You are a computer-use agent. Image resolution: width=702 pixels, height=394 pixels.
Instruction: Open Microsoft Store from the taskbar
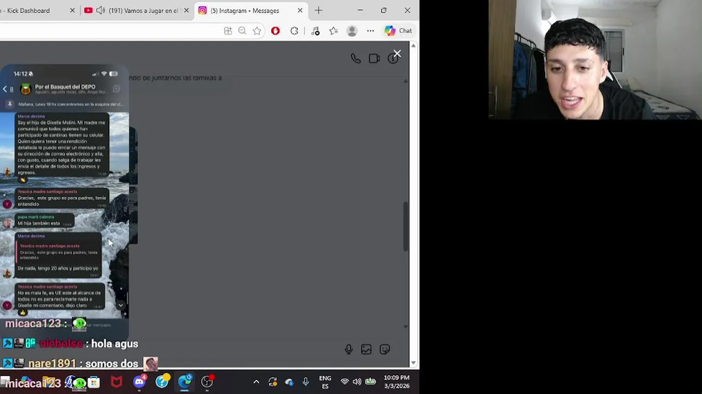pos(94,381)
